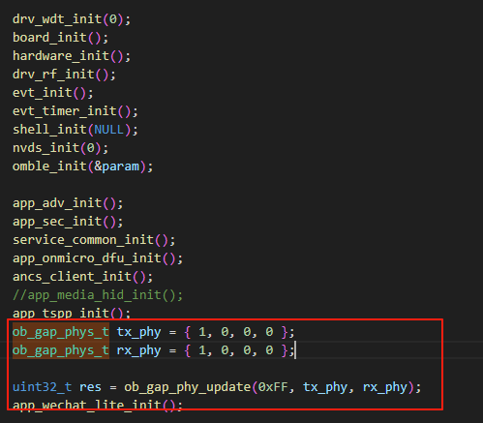Screen dimensions: 483x423
Task: Click ancs_client_init line
Action: point(82,277)
